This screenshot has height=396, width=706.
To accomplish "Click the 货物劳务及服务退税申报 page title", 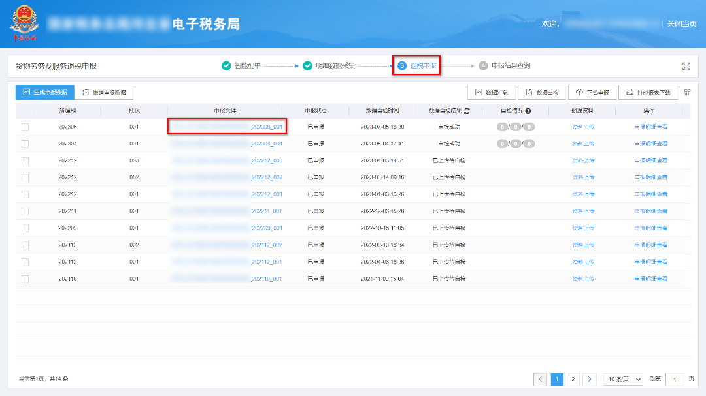I will [x=56, y=66].
